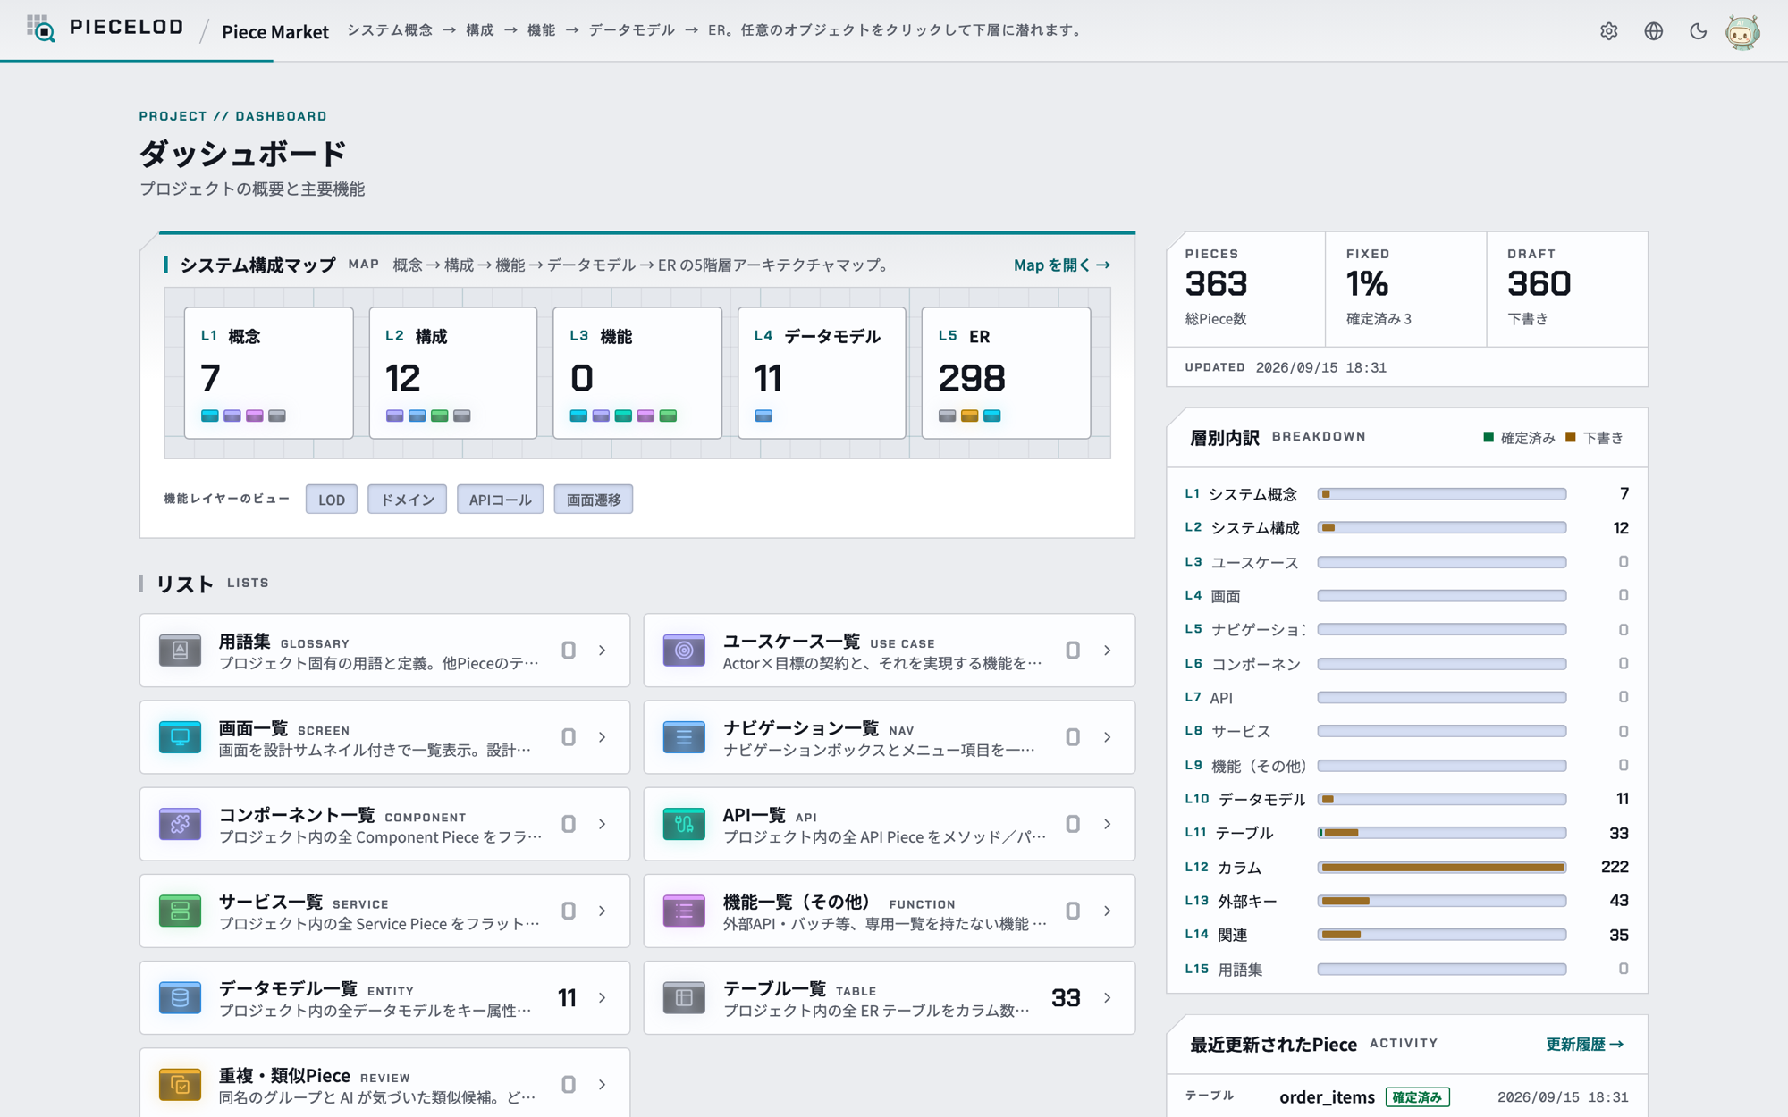1788x1117 pixels.
Task: Click the L11 テーブル breakdown row
Action: click(x=1407, y=833)
